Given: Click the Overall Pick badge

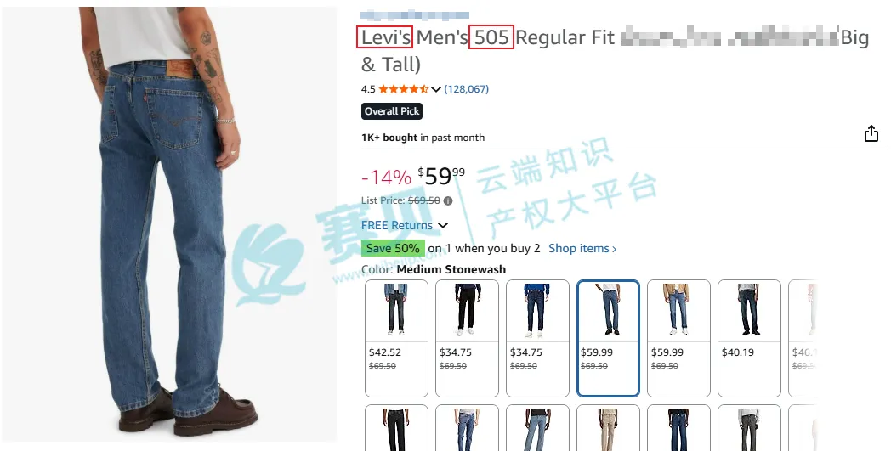Looking at the screenshot, I should coord(392,111).
